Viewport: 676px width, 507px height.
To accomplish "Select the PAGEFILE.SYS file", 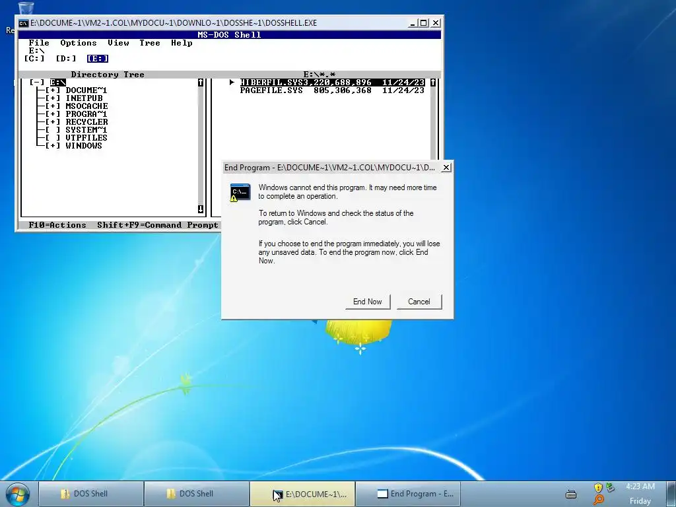I will tap(332, 90).
